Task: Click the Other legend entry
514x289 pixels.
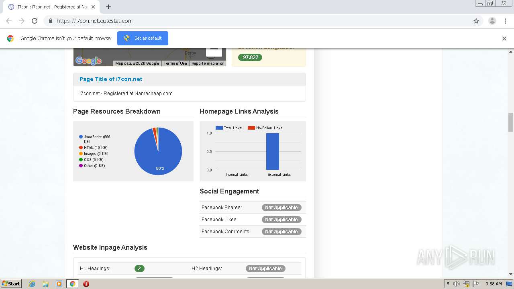Action: coord(92,166)
